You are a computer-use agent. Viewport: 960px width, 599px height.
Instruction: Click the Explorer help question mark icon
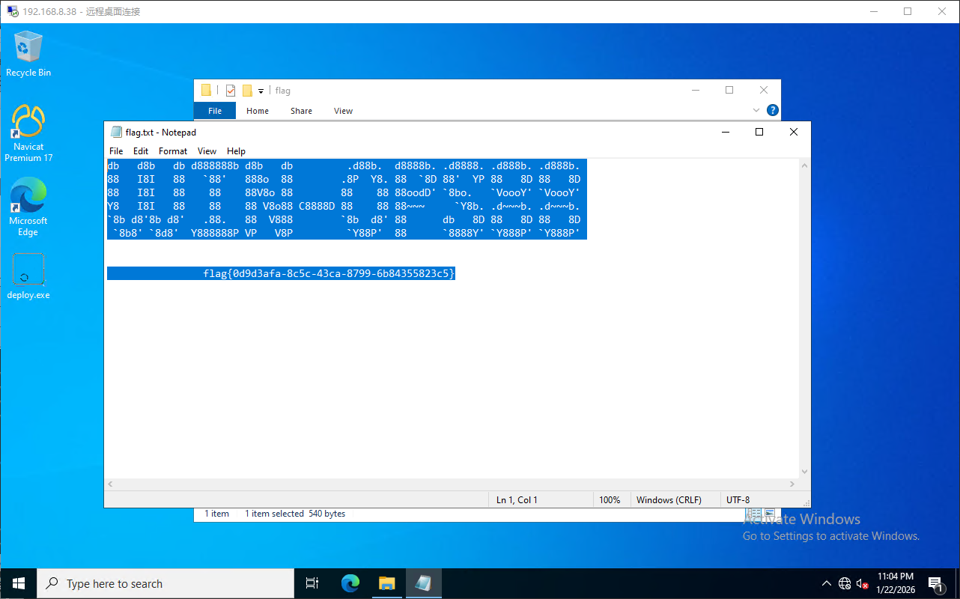tap(773, 111)
